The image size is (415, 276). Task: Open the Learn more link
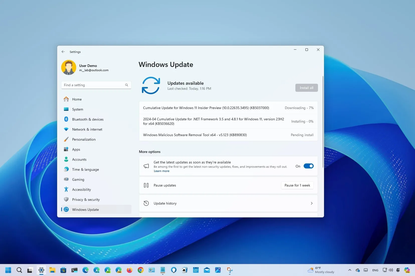161,171
